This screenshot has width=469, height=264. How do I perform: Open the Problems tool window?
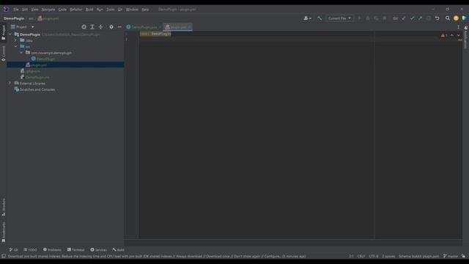point(52,249)
